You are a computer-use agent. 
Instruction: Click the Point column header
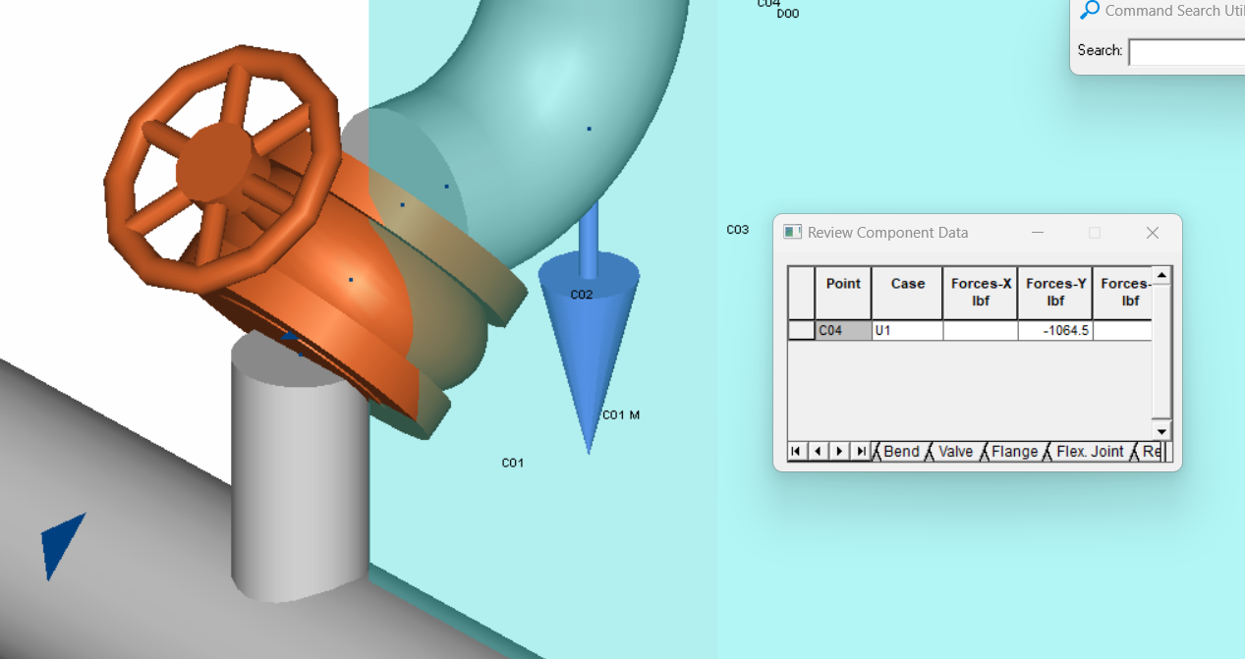click(x=843, y=293)
